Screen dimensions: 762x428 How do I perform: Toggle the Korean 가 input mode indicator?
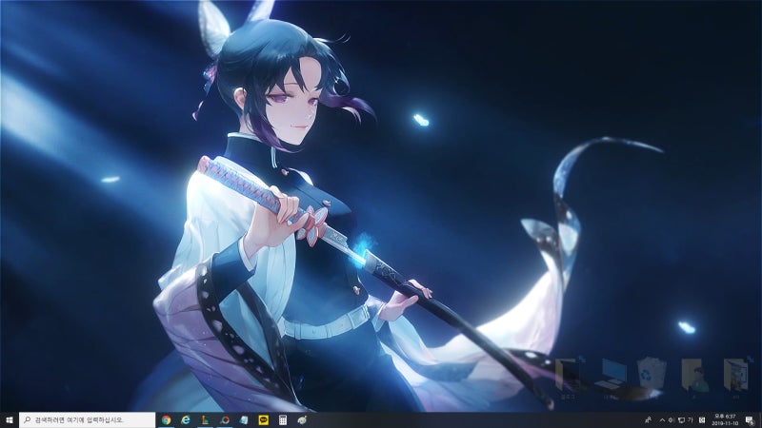coord(690,420)
